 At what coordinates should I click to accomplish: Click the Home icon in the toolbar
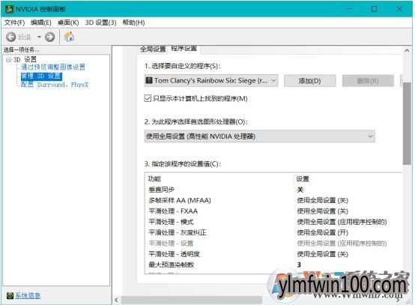[x=69, y=37]
